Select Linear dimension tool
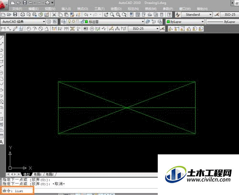This screenshot has height=195, width=239. (x=3, y=29)
